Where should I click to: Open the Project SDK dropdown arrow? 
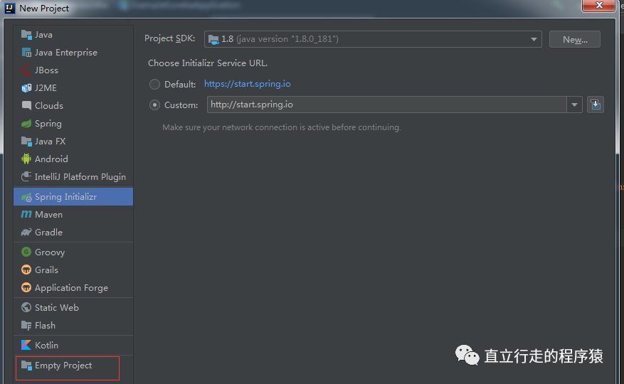(534, 39)
